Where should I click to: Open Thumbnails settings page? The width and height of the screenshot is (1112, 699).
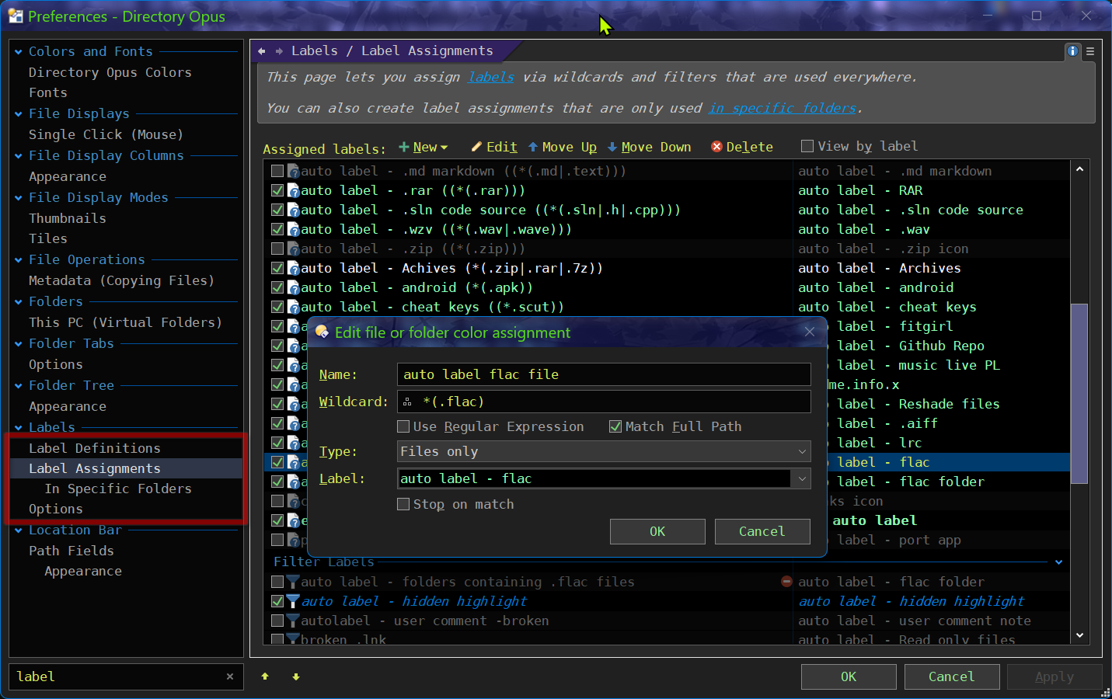[x=68, y=218]
